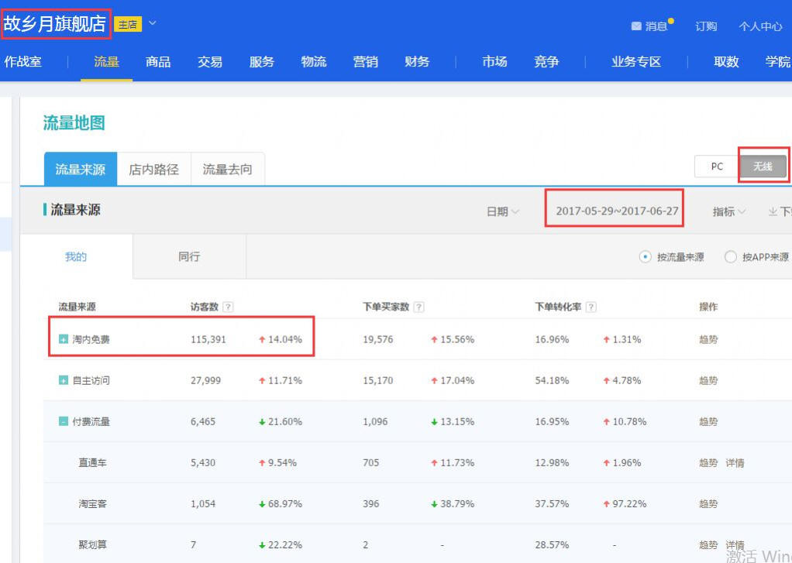Select the 流量去向 tab
This screenshot has height=563, width=792.
(228, 169)
